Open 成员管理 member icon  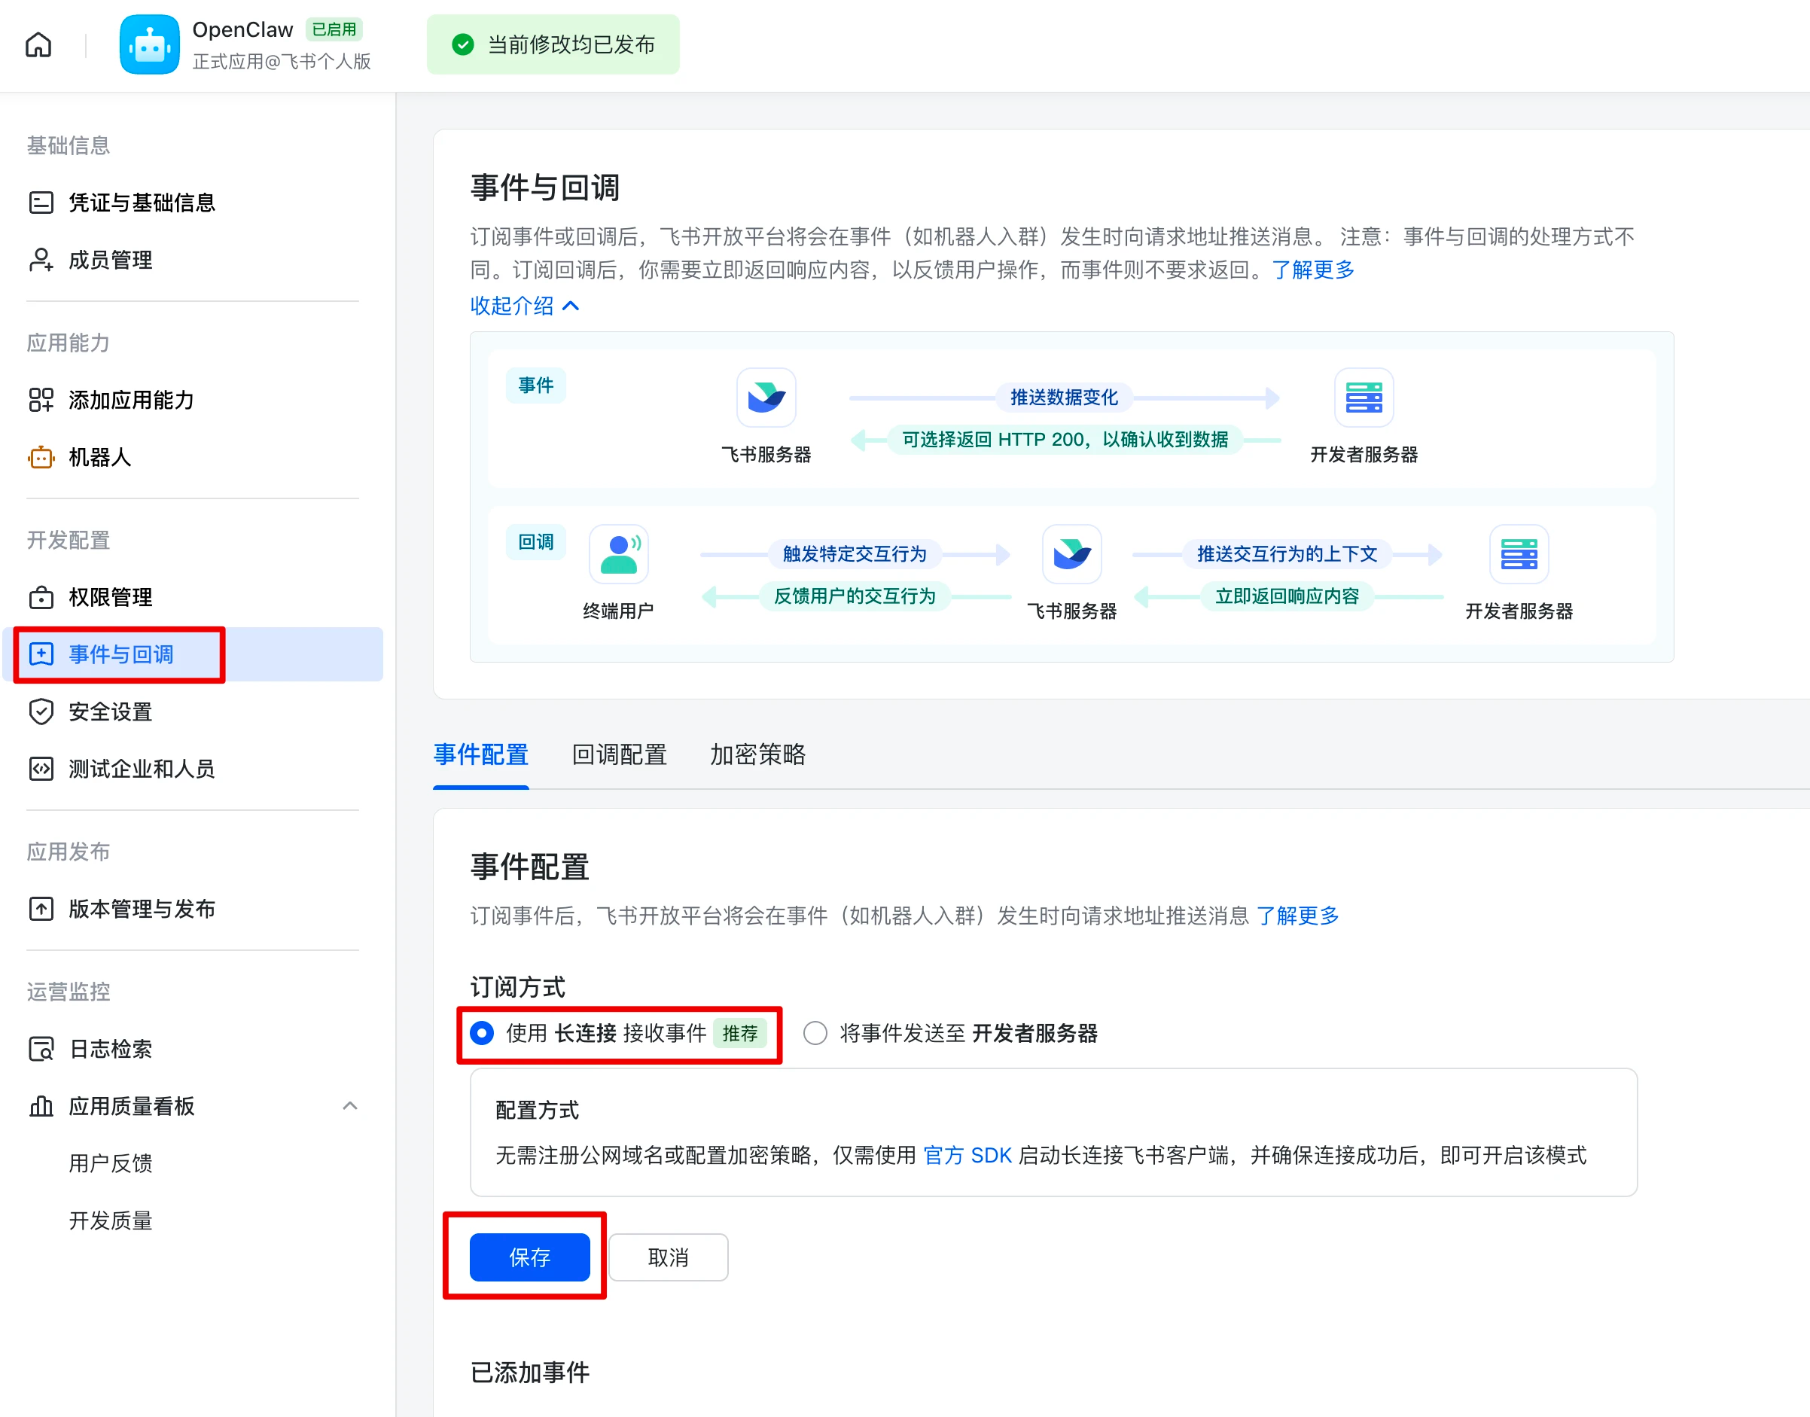[41, 260]
